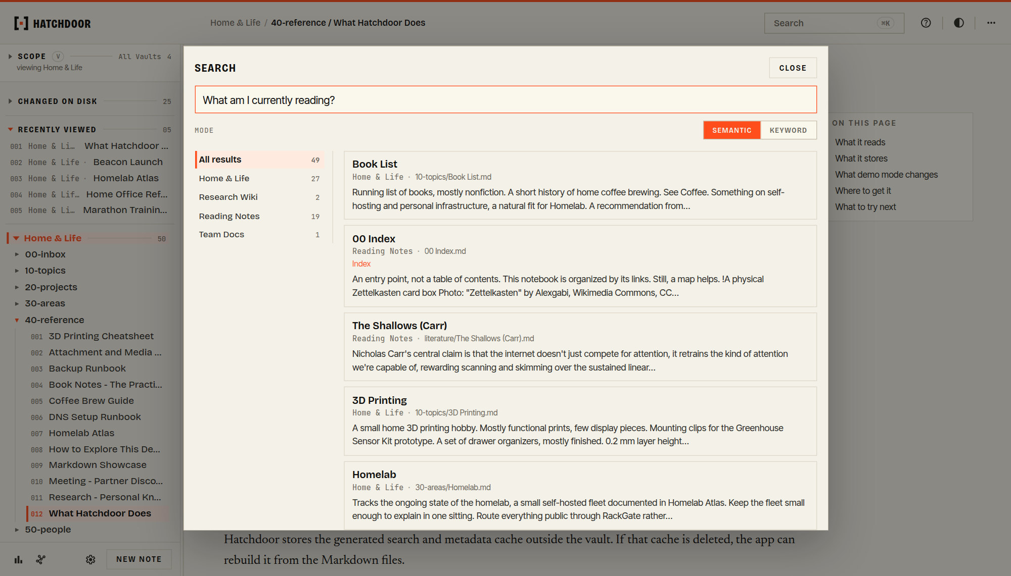The image size is (1011, 576).
Task: Expand the 00-inbox folder
Action: click(x=17, y=254)
